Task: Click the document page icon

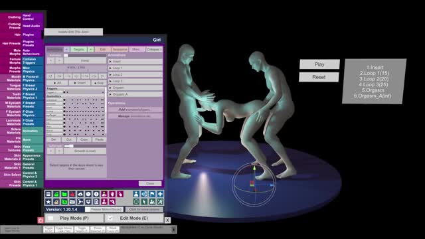Action: [96, 202]
